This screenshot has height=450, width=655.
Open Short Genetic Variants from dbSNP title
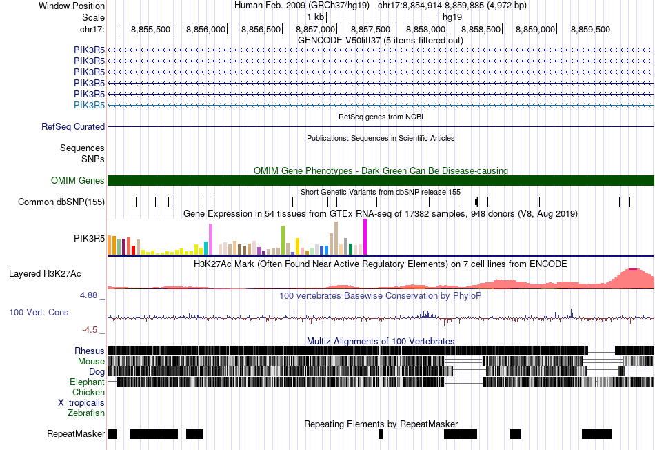(381, 192)
